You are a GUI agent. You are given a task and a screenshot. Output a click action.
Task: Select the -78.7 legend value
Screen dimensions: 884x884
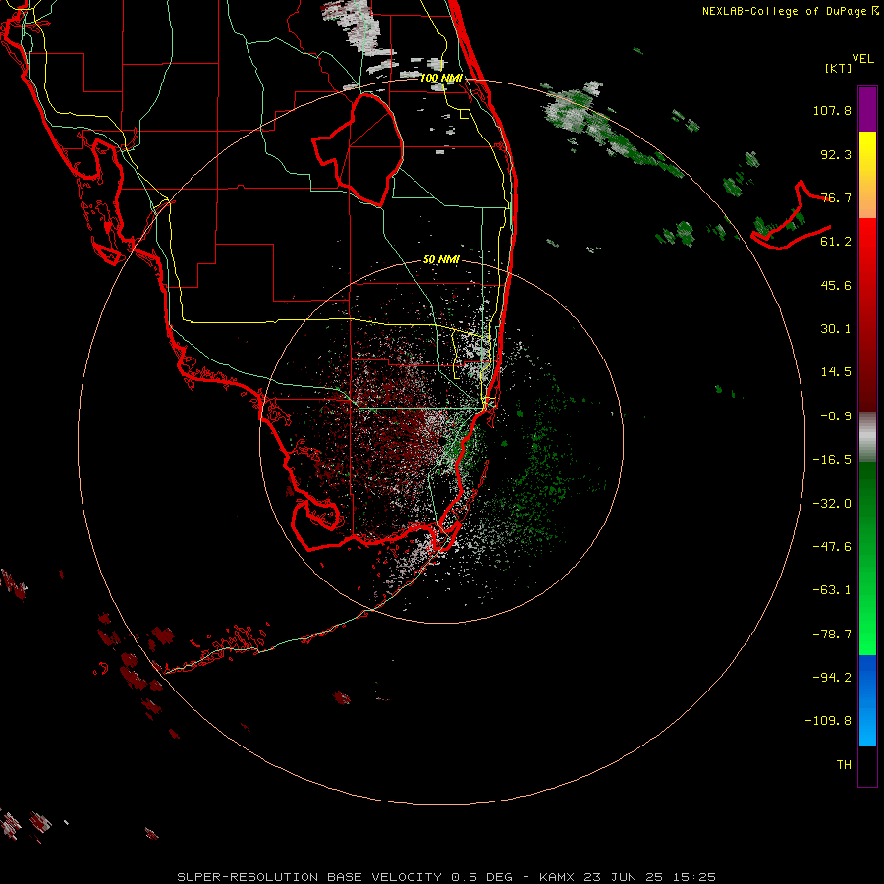(x=832, y=635)
